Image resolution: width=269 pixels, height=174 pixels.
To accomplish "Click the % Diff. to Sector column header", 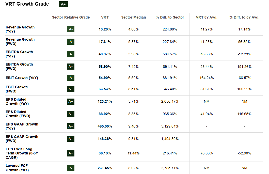I will (170, 17).
